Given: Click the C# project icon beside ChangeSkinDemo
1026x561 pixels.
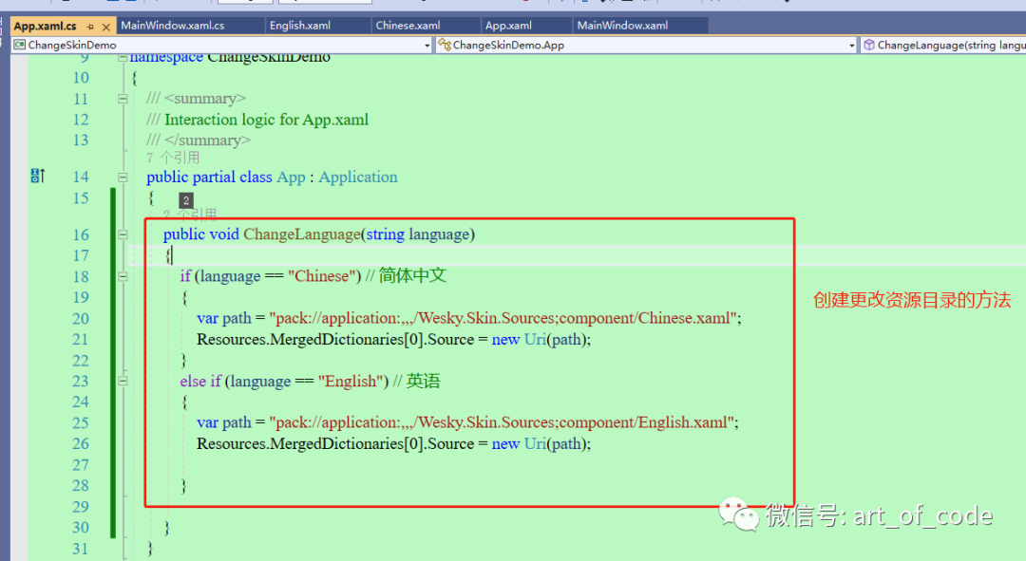Looking at the screenshot, I should (x=20, y=45).
